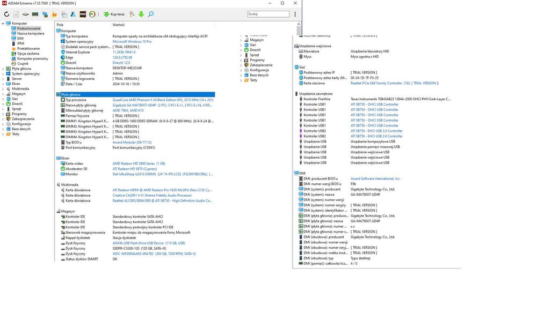
Task: Select Opcje zasilania in the tree
Action: coord(28,54)
